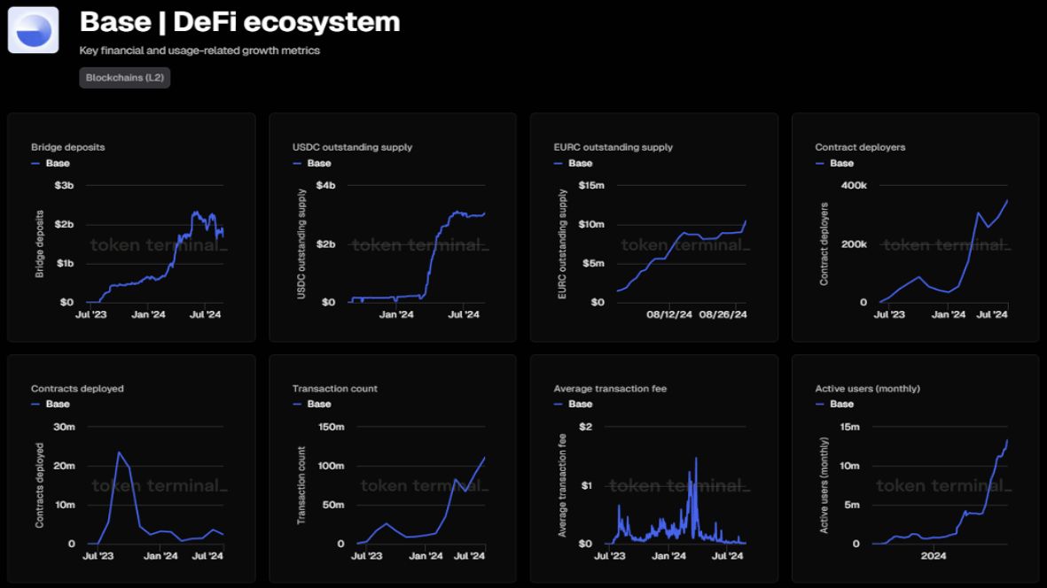The height and width of the screenshot is (588, 1047).
Task: Select the EURC outstanding supply chart title
Action: click(x=613, y=147)
